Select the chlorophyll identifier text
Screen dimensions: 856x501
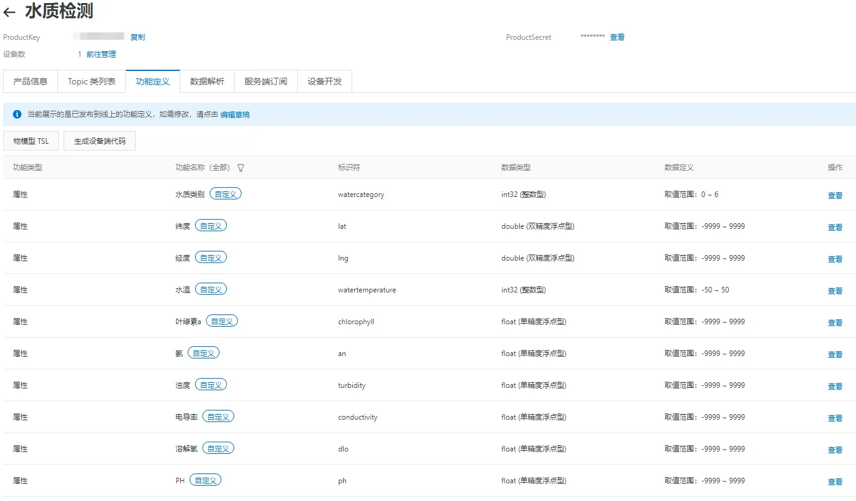(356, 322)
